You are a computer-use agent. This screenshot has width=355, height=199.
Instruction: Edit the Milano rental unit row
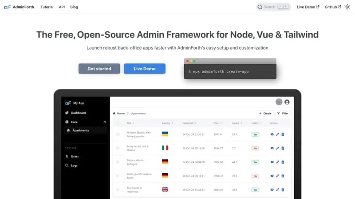point(277,148)
